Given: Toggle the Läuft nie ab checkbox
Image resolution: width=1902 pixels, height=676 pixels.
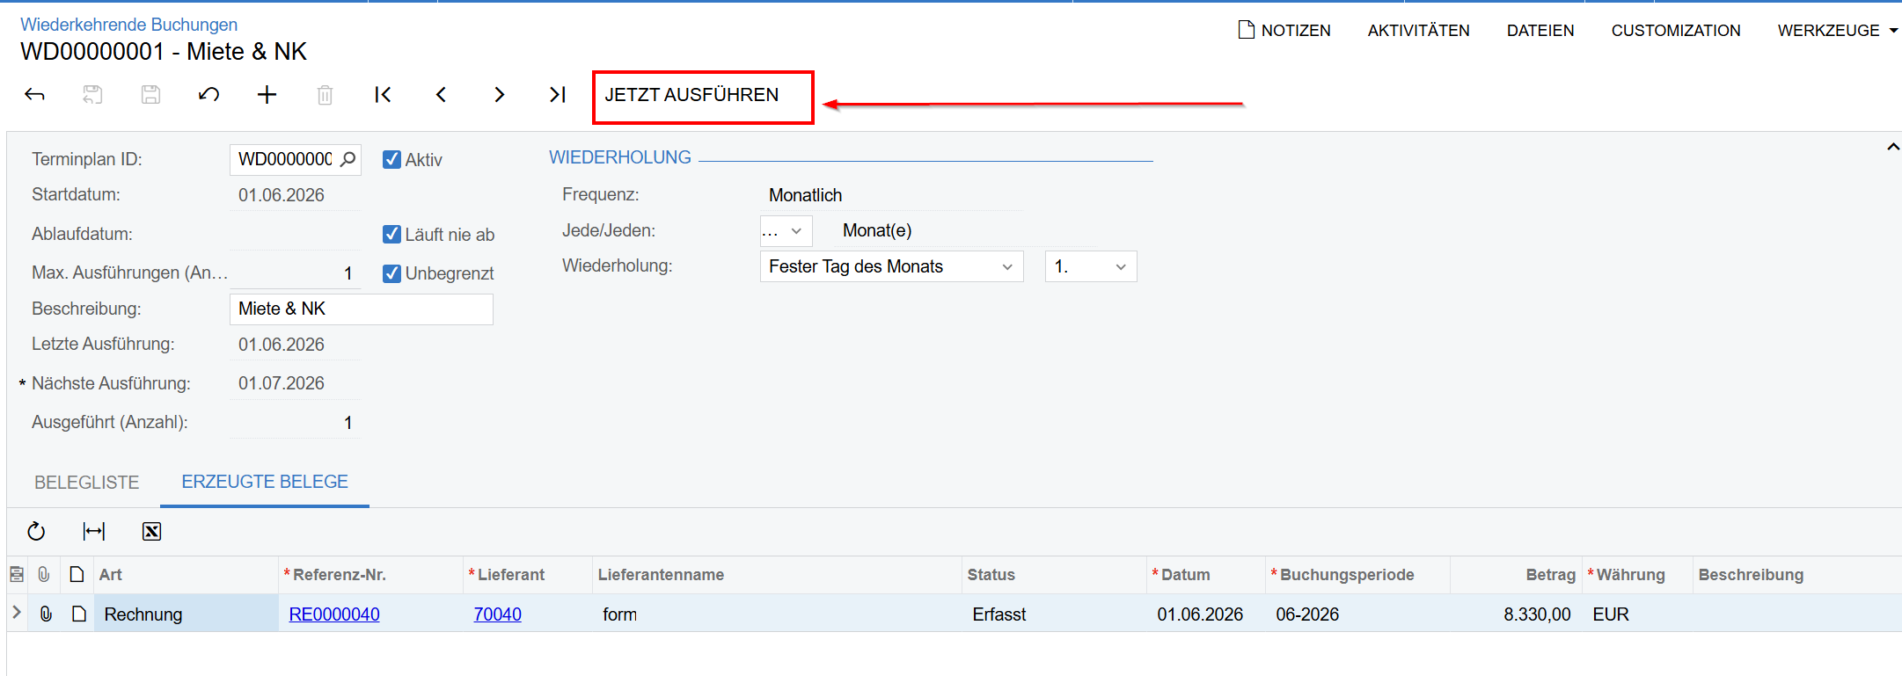Looking at the screenshot, I should [392, 235].
